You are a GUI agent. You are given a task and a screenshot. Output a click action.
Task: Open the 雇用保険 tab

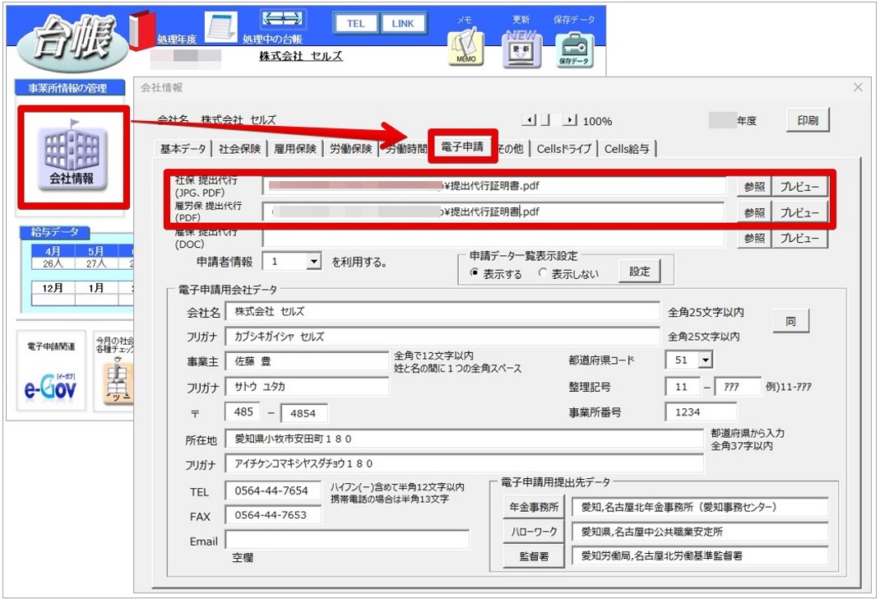pos(295,149)
